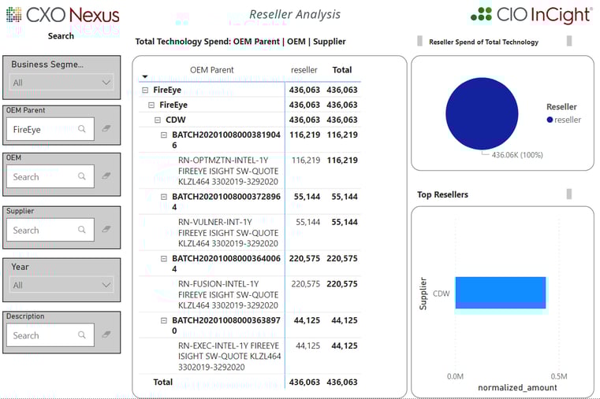Image resolution: width=600 pixels, height=399 pixels.
Task: Select the CDW bar in Top Resellers
Action: tap(500, 293)
